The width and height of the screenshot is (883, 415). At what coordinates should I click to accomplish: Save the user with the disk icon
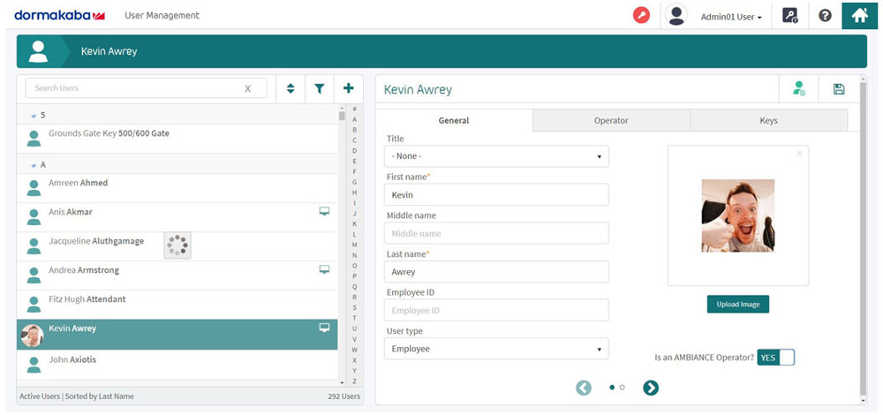point(838,89)
